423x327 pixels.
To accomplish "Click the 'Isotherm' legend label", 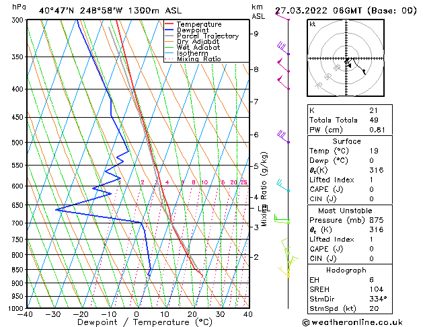I will (x=192, y=53).
